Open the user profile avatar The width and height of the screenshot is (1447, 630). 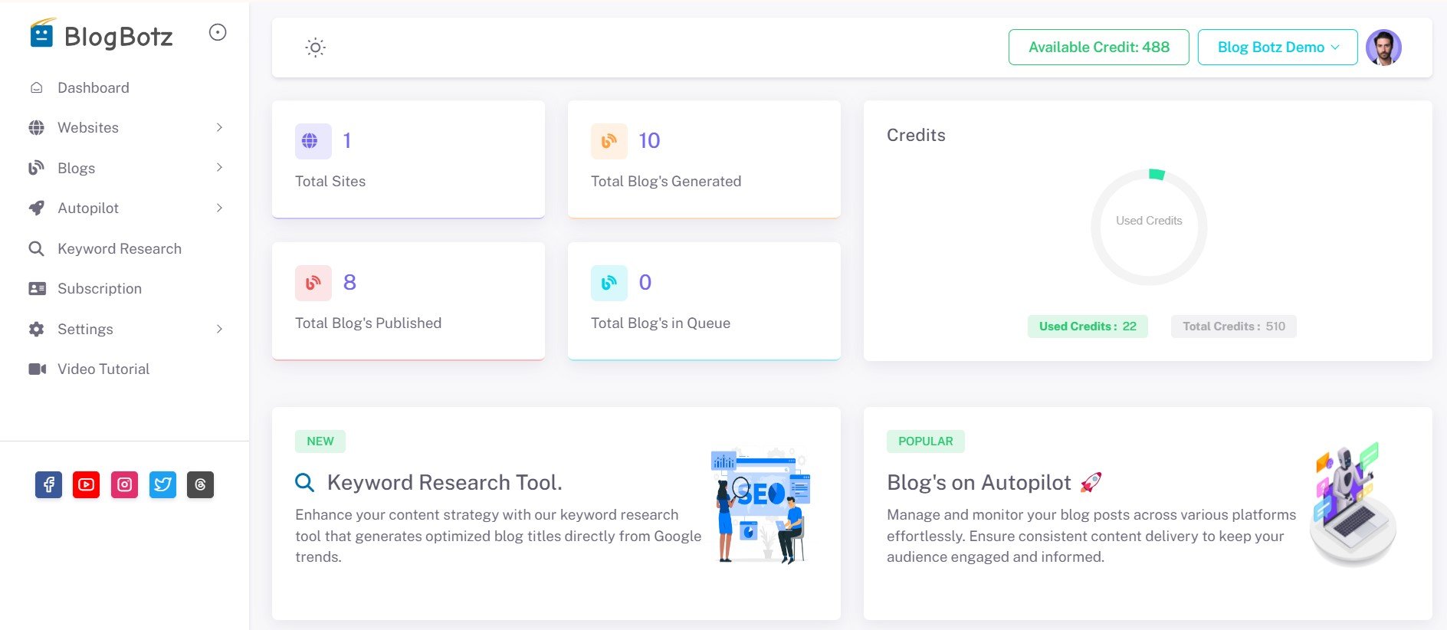pos(1383,48)
